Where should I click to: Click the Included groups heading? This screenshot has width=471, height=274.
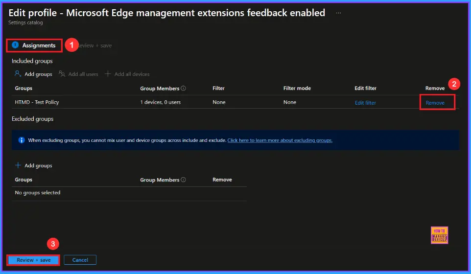(32, 61)
